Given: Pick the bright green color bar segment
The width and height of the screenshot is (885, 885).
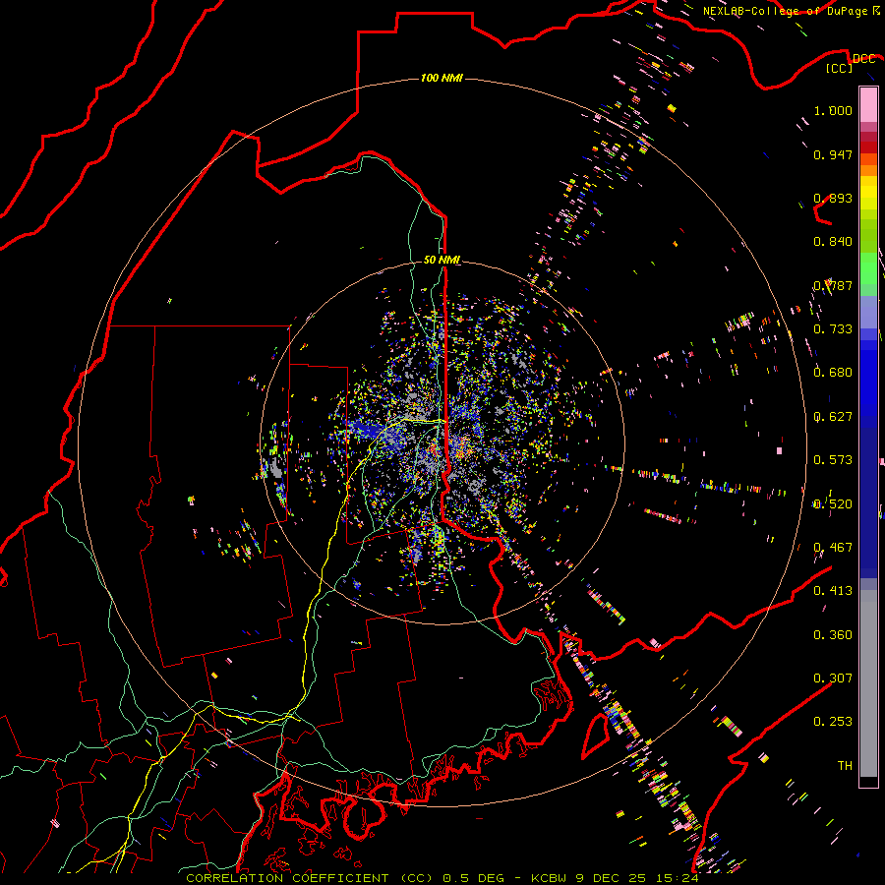Looking at the screenshot, I should pyautogui.click(x=868, y=268).
